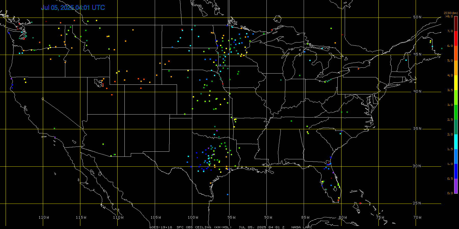Click the 30N latitude label
Viewport: 459px width, 229px height.
coord(417,166)
